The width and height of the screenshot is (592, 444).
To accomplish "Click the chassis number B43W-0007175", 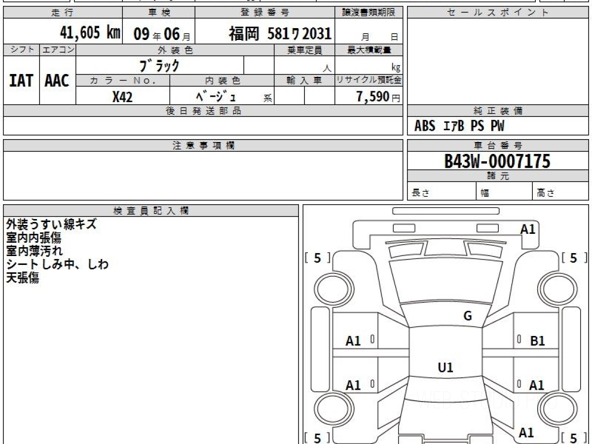I will [x=497, y=161].
